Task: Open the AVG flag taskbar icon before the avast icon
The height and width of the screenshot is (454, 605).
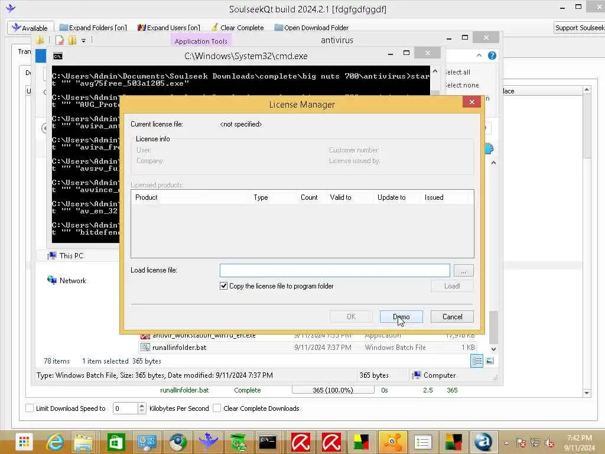Action: (x=362, y=442)
